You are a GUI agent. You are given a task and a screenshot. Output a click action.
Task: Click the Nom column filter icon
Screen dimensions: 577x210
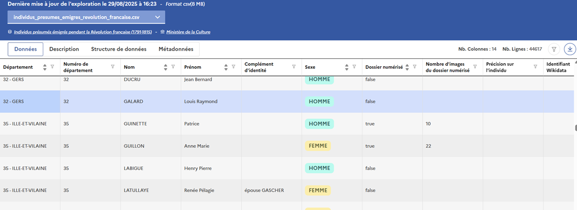[173, 67]
